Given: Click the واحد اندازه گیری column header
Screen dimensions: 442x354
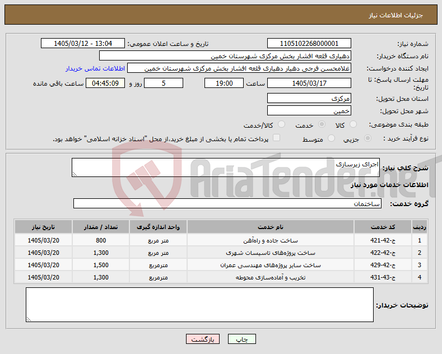Looking at the screenshot, I should pyautogui.click(x=158, y=227).
